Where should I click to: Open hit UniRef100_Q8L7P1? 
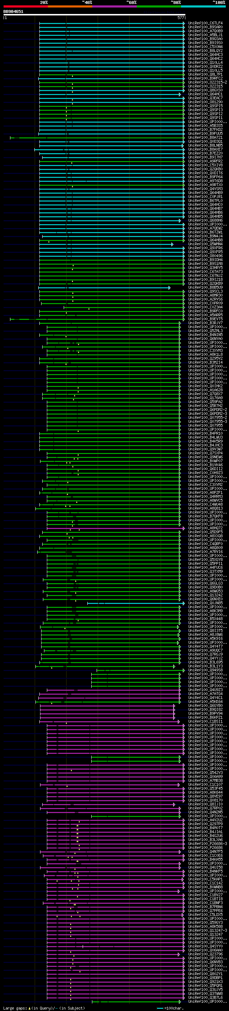pyautogui.click(x=205, y=74)
